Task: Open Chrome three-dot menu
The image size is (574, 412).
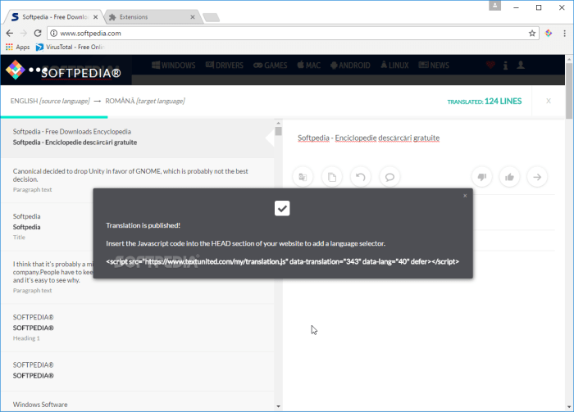Action: pos(564,34)
